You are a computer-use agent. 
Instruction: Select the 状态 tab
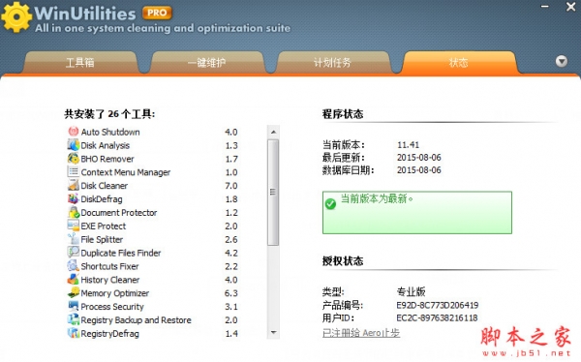click(x=458, y=62)
